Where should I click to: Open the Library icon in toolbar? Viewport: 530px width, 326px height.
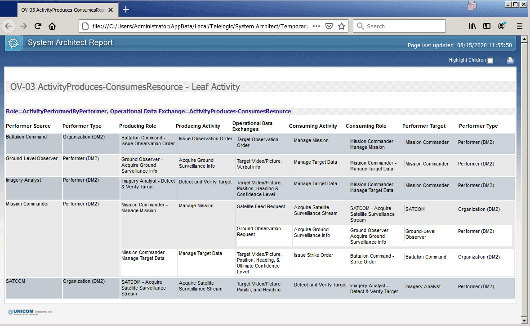tap(472, 26)
